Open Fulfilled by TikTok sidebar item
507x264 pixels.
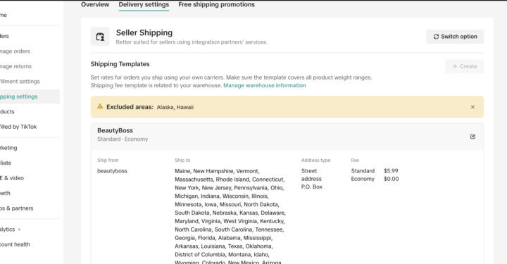coord(18,127)
